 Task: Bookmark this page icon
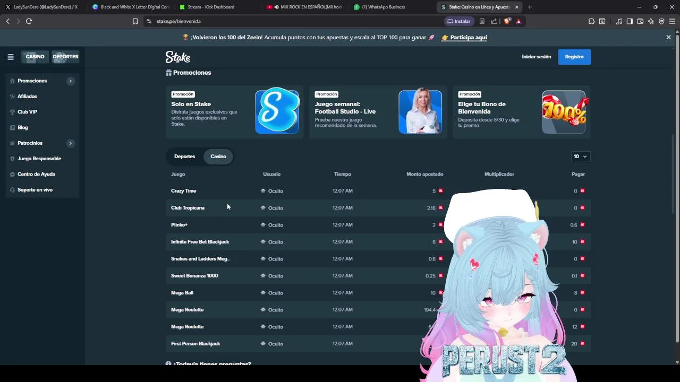[135, 21]
